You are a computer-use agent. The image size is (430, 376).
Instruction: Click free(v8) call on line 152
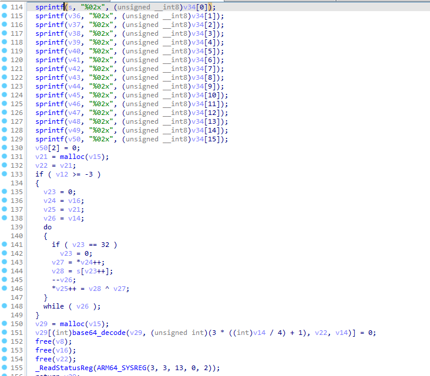click(54, 341)
